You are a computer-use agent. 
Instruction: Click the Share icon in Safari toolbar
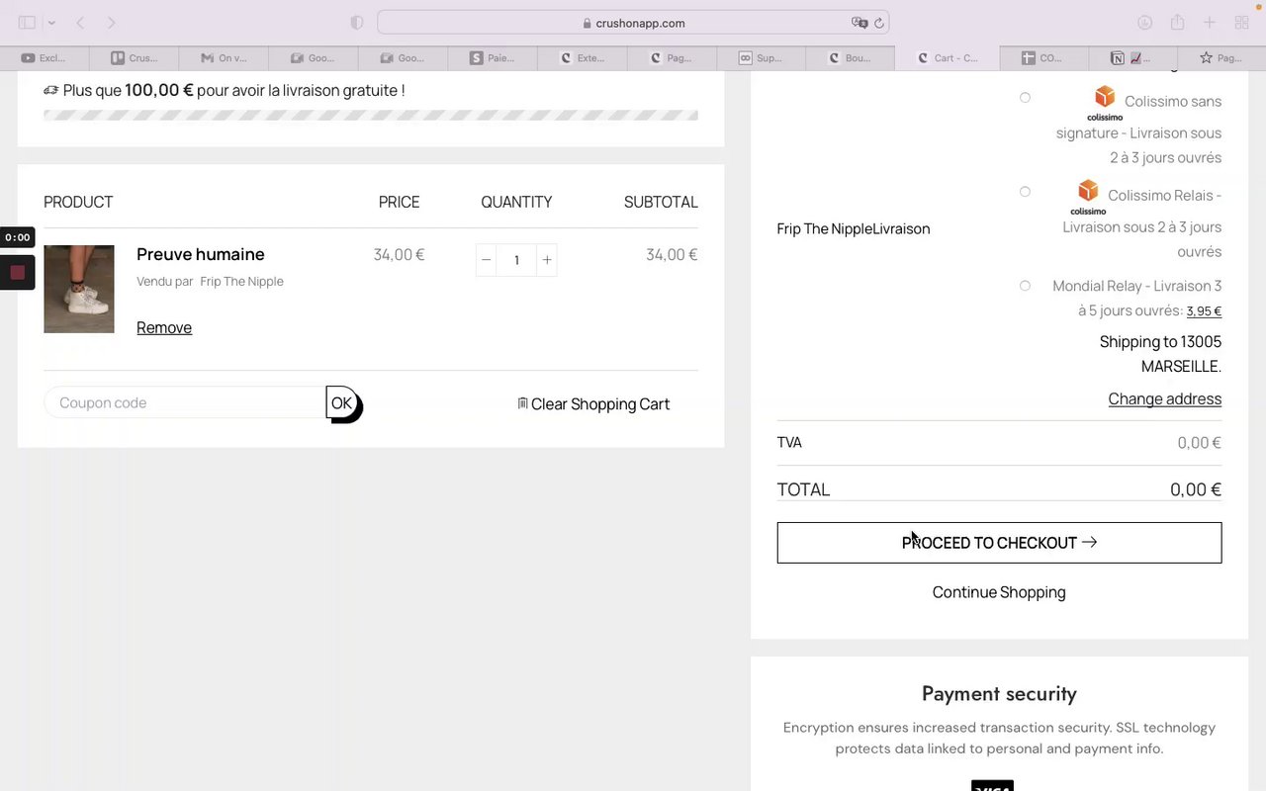(x=1177, y=23)
